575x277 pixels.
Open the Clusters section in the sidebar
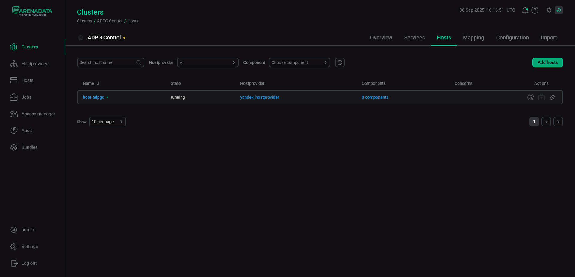coord(30,47)
